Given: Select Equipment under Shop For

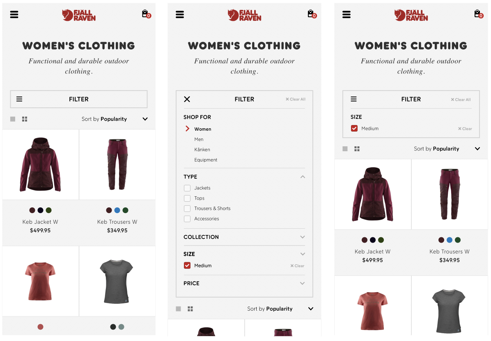Looking at the screenshot, I should pyautogui.click(x=206, y=160).
